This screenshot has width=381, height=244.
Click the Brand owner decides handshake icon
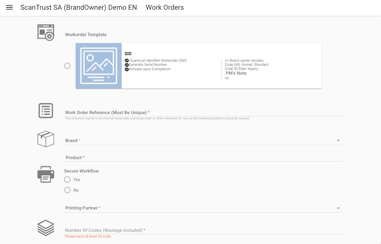227,60
